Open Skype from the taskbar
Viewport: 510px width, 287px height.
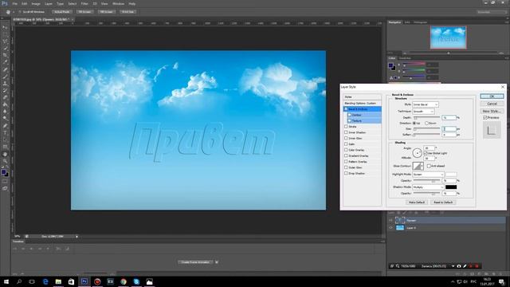(136, 281)
